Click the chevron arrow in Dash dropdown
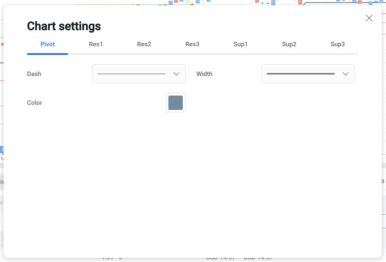386x262 pixels. click(x=176, y=74)
